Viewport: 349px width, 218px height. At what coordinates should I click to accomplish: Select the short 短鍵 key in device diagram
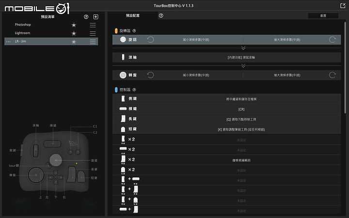(x=81, y=177)
